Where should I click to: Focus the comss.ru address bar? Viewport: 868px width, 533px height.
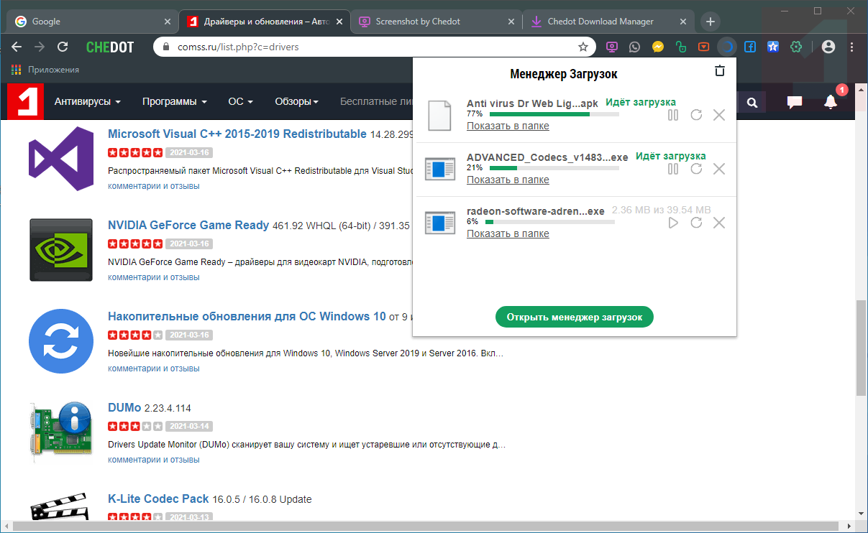pos(374,47)
